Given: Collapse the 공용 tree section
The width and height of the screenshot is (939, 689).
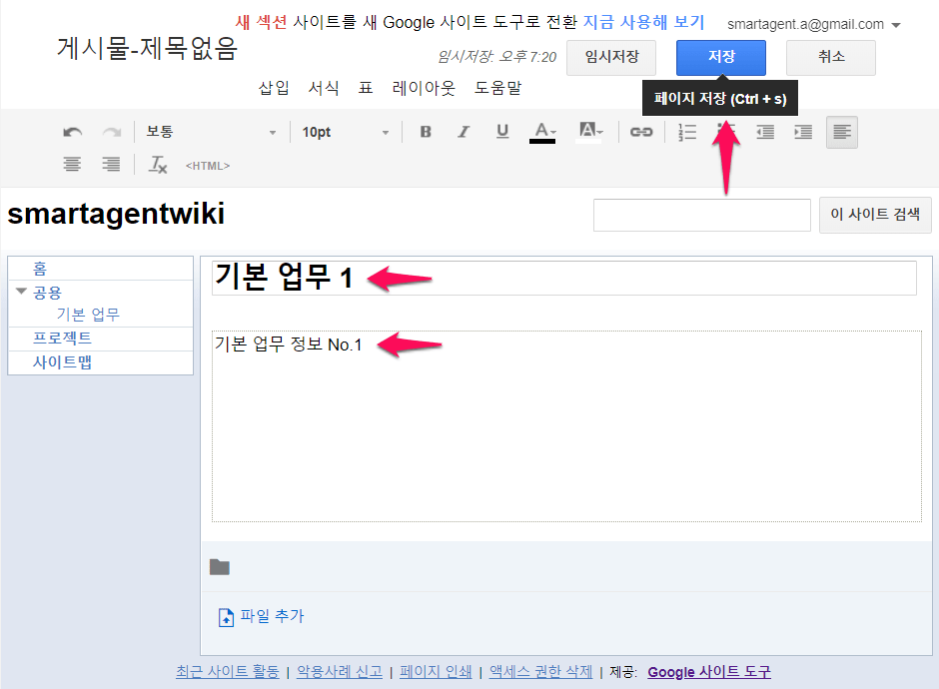Looking at the screenshot, I should [21, 292].
